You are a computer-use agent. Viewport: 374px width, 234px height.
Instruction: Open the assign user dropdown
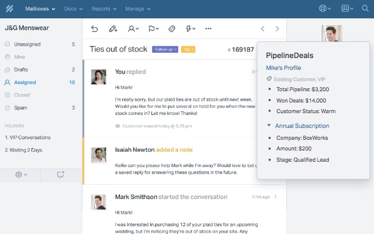click(134, 29)
